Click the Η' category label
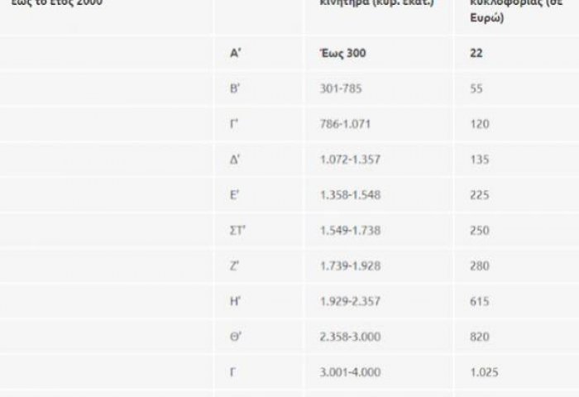The height and width of the screenshot is (397, 579). (x=235, y=301)
